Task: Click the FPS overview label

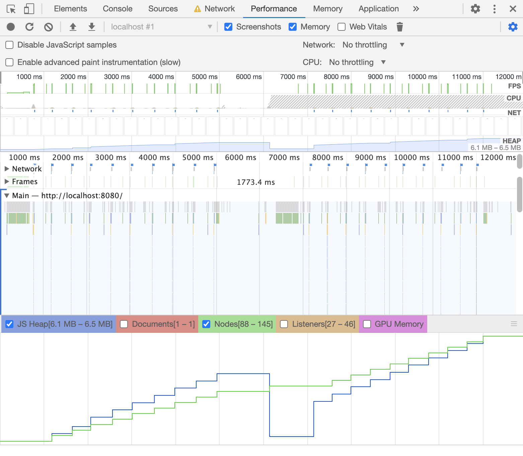Action: [514, 86]
